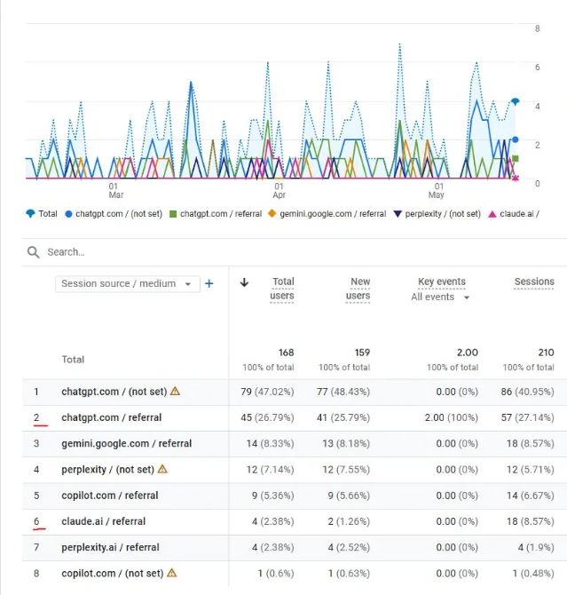Toggle Total series in chart legend

(x=48, y=214)
